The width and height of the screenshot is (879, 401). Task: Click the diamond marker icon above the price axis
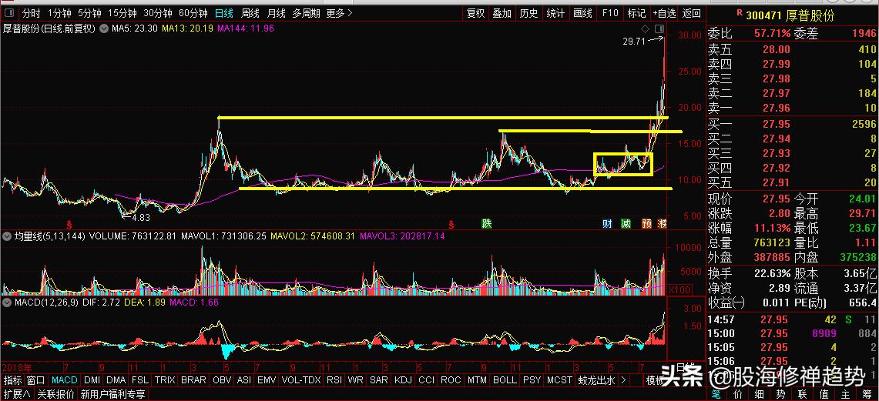(x=645, y=28)
